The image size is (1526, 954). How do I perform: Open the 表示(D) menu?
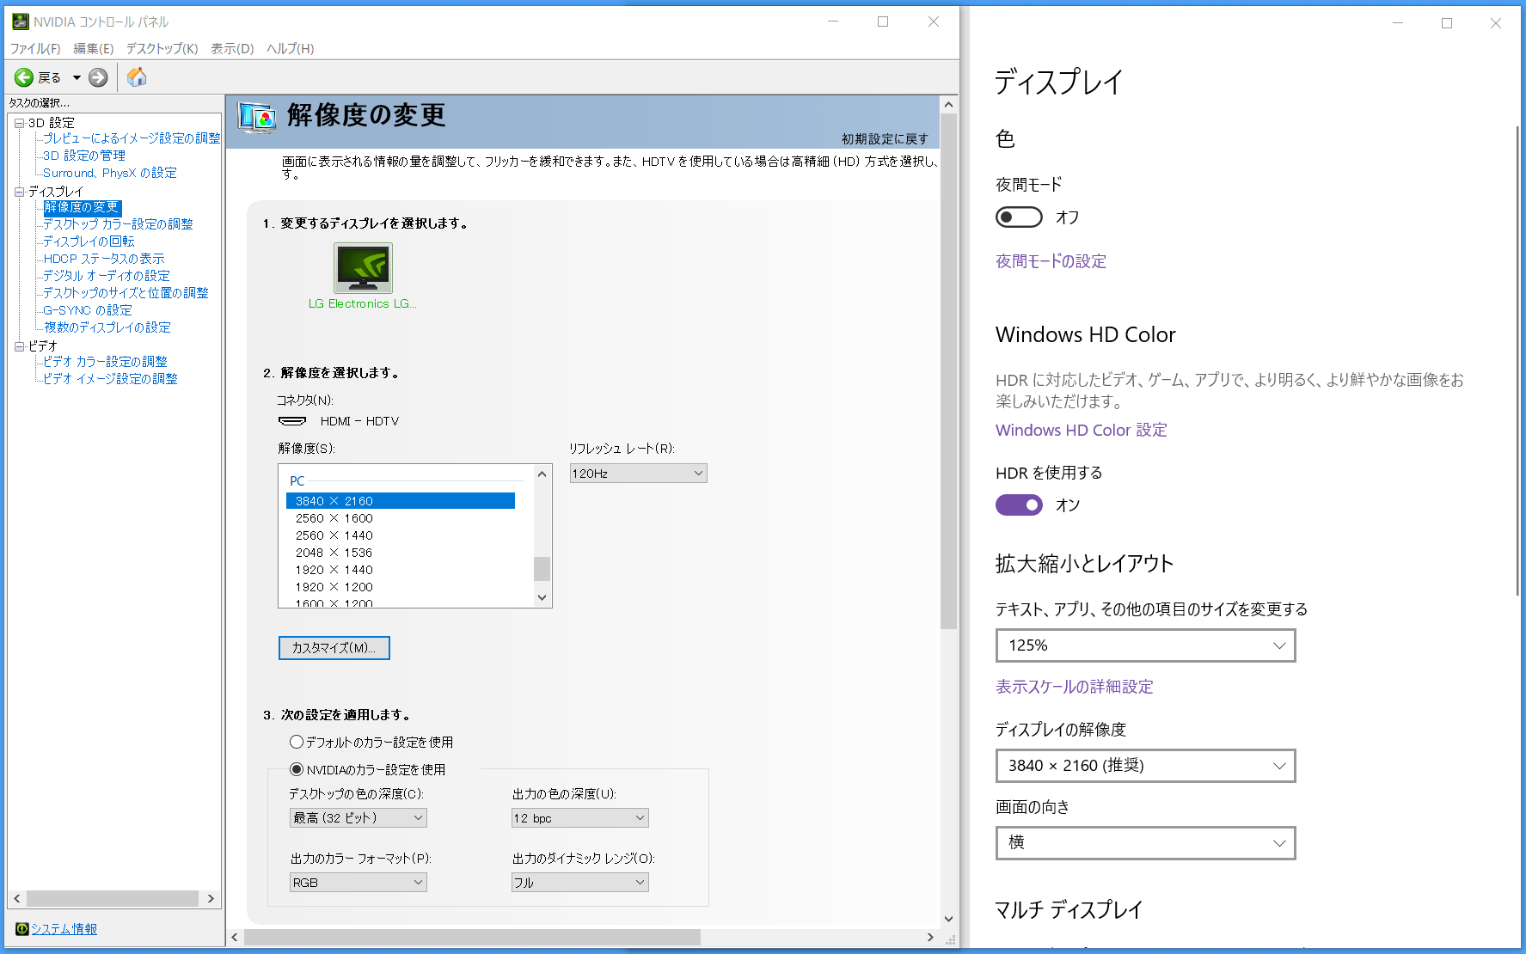coord(232,49)
